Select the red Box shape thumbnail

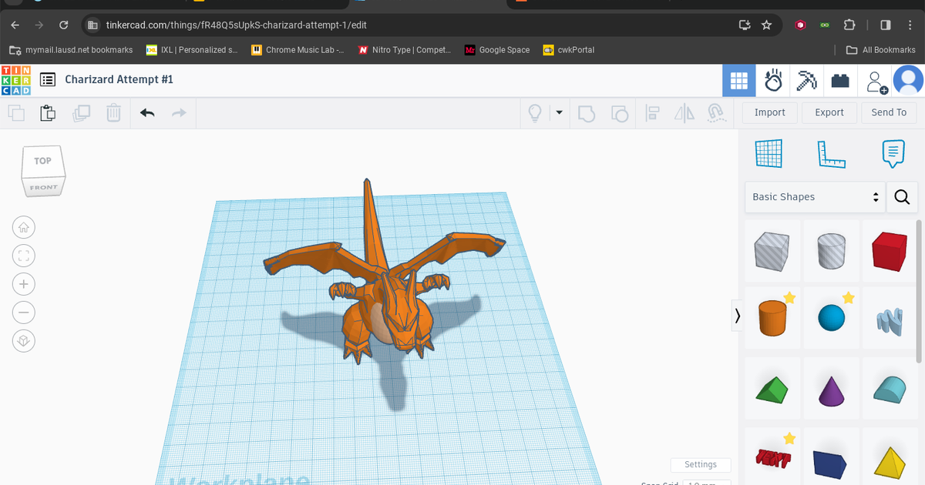tap(889, 251)
